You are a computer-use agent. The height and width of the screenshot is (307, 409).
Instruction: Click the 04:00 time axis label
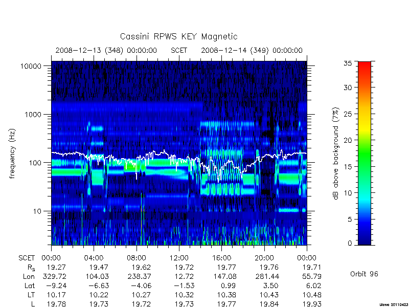(x=94, y=258)
